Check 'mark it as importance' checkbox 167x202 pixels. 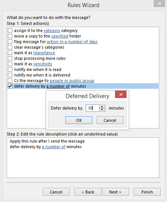10,53
